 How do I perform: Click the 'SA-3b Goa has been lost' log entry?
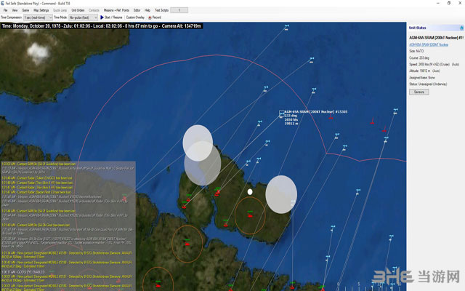pos(36,225)
